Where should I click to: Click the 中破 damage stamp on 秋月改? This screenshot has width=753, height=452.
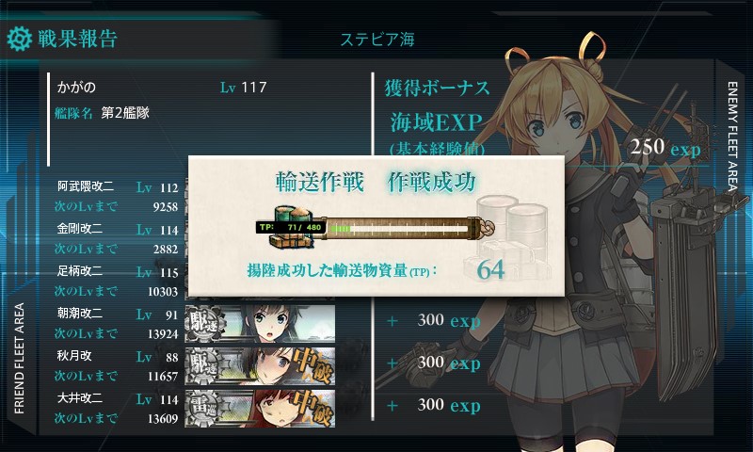[x=312, y=366]
